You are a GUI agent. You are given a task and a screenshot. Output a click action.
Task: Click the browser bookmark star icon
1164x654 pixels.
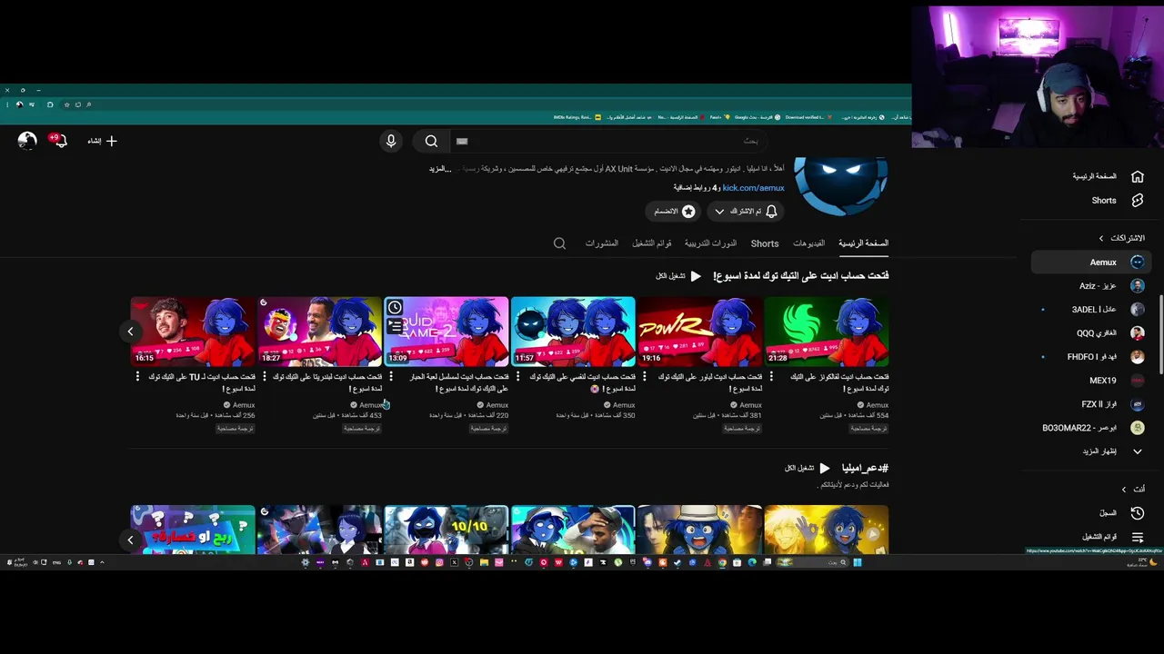coord(66,104)
